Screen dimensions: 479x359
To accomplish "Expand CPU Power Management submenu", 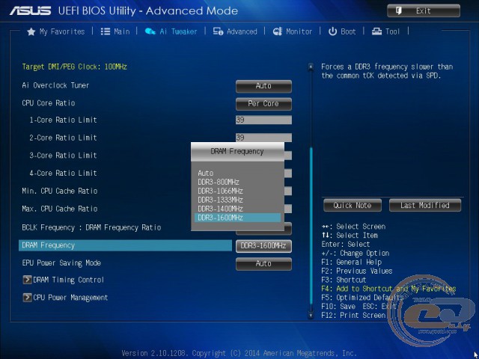I will 70,298.
